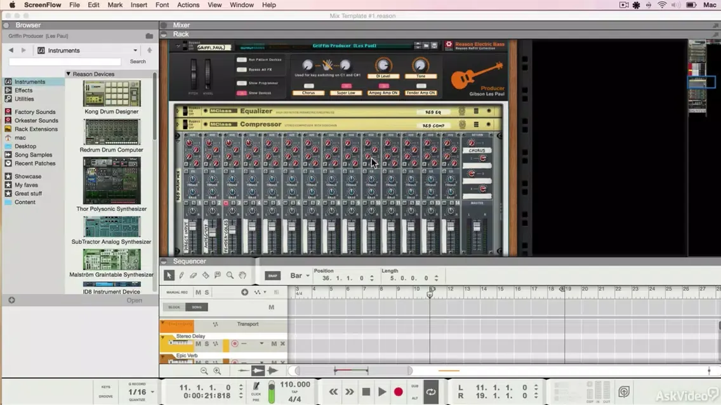Go back in browser history
The height and width of the screenshot is (405, 721).
(x=11, y=50)
